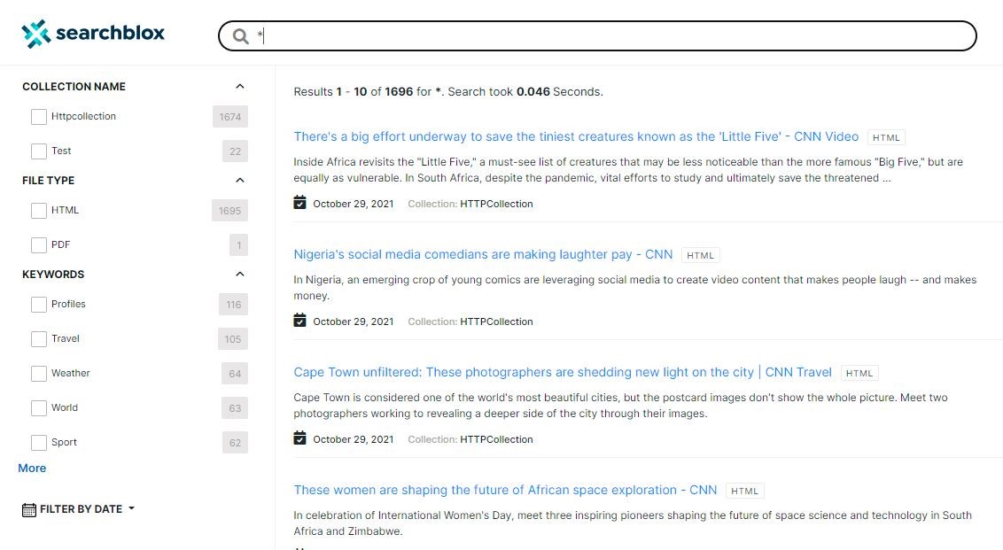Click the 22 count beside Test
The height and width of the screenshot is (550, 1003).
236,151
